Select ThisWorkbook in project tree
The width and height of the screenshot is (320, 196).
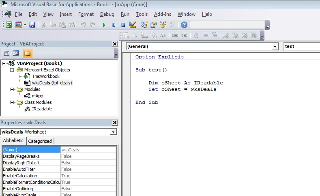pyautogui.click(x=46, y=76)
